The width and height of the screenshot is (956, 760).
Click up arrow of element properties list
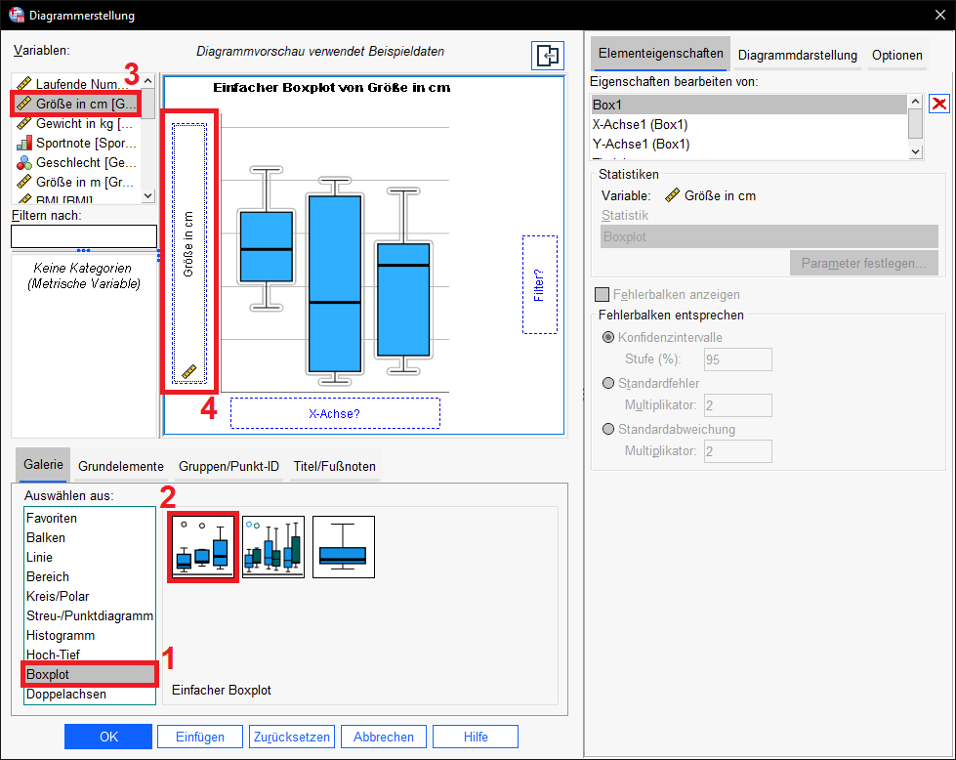[915, 102]
